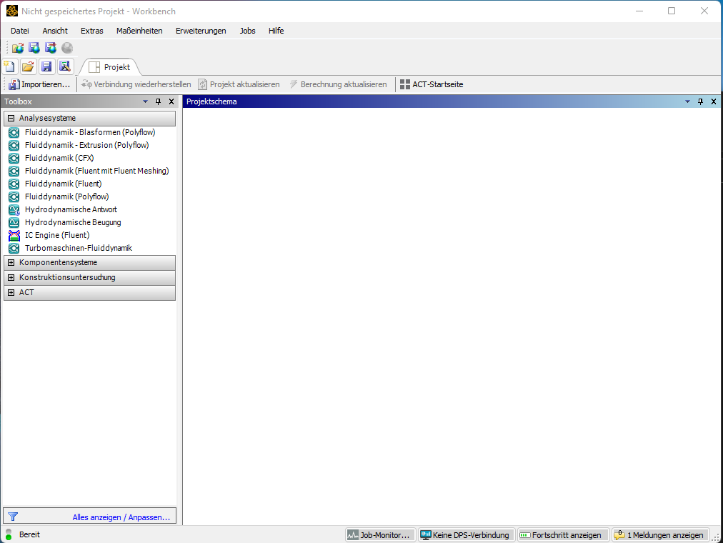Close the Projektschema panel

pos(714,101)
